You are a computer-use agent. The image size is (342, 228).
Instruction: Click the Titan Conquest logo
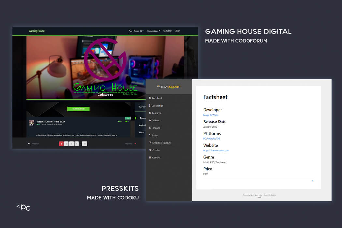[169, 87]
